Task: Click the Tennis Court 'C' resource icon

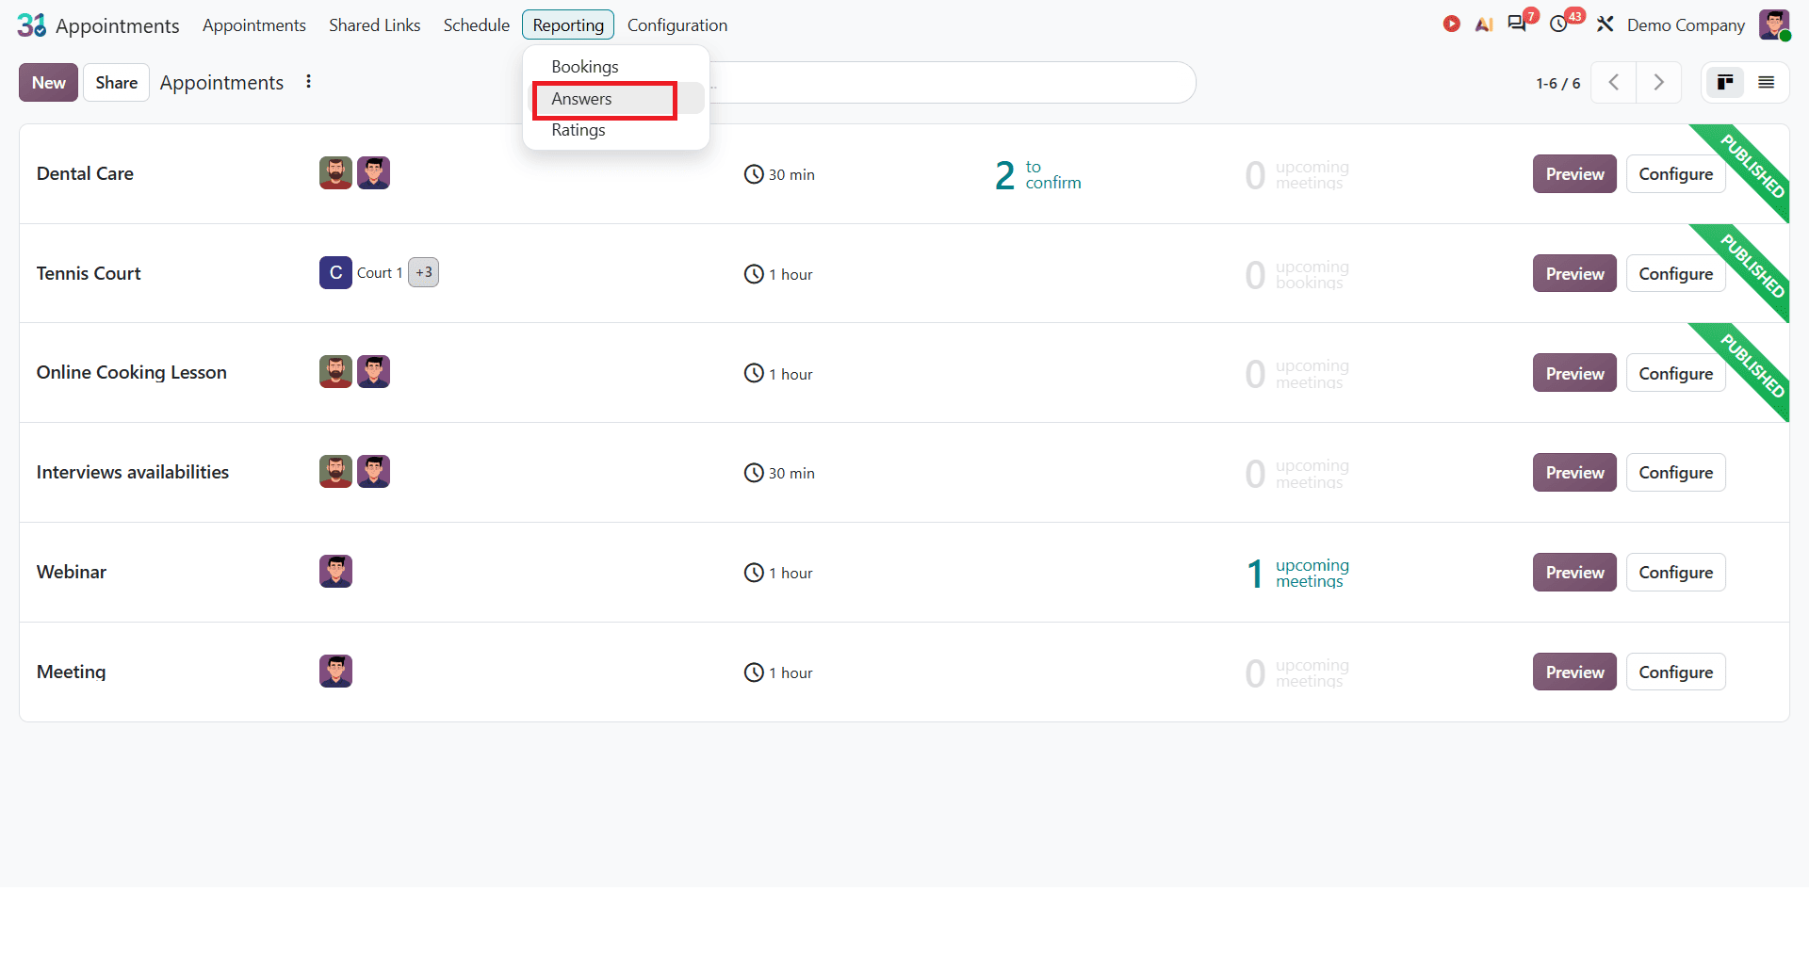Action: coord(335,273)
